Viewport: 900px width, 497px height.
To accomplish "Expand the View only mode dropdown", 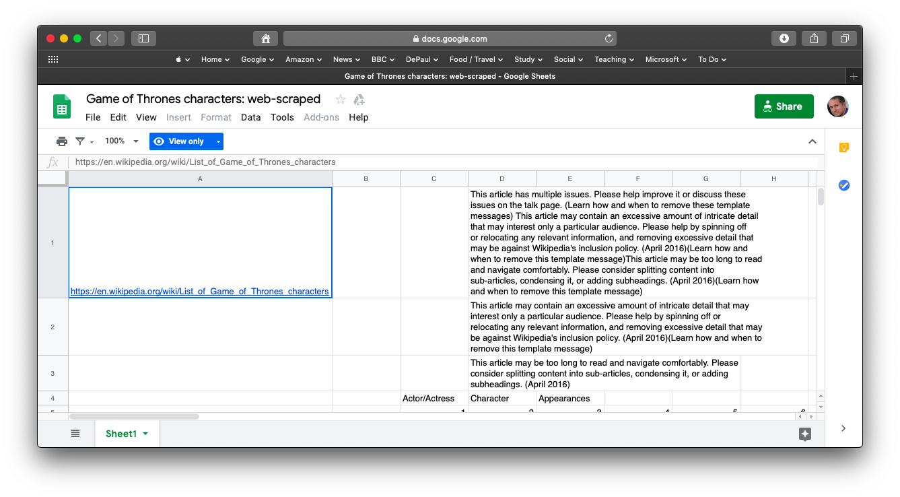I will click(218, 141).
